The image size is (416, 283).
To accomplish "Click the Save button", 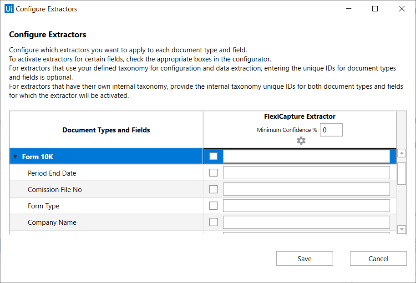I will pyautogui.click(x=304, y=258).
